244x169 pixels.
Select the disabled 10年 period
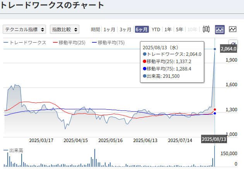pyautogui.click(x=192, y=29)
